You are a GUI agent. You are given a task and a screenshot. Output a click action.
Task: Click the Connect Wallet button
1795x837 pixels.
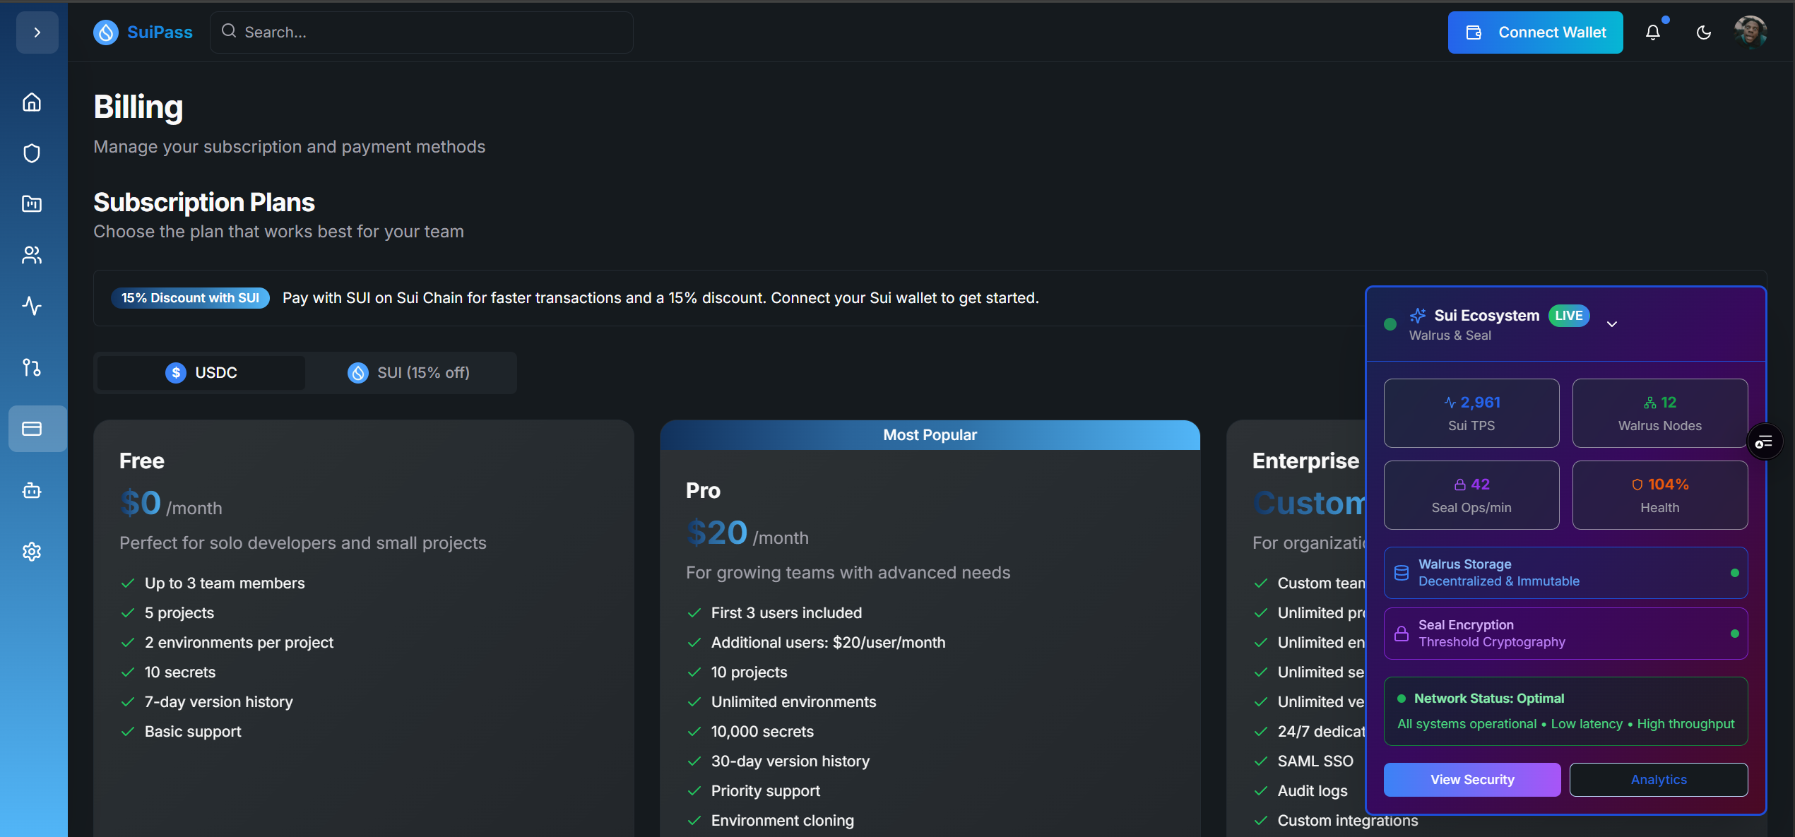click(1535, 32)
